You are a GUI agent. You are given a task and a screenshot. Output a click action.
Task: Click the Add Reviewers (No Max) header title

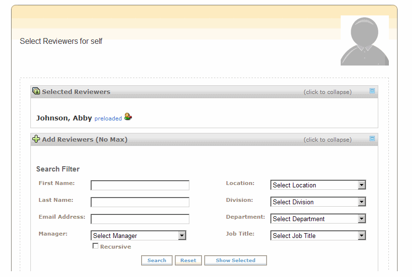85,139
